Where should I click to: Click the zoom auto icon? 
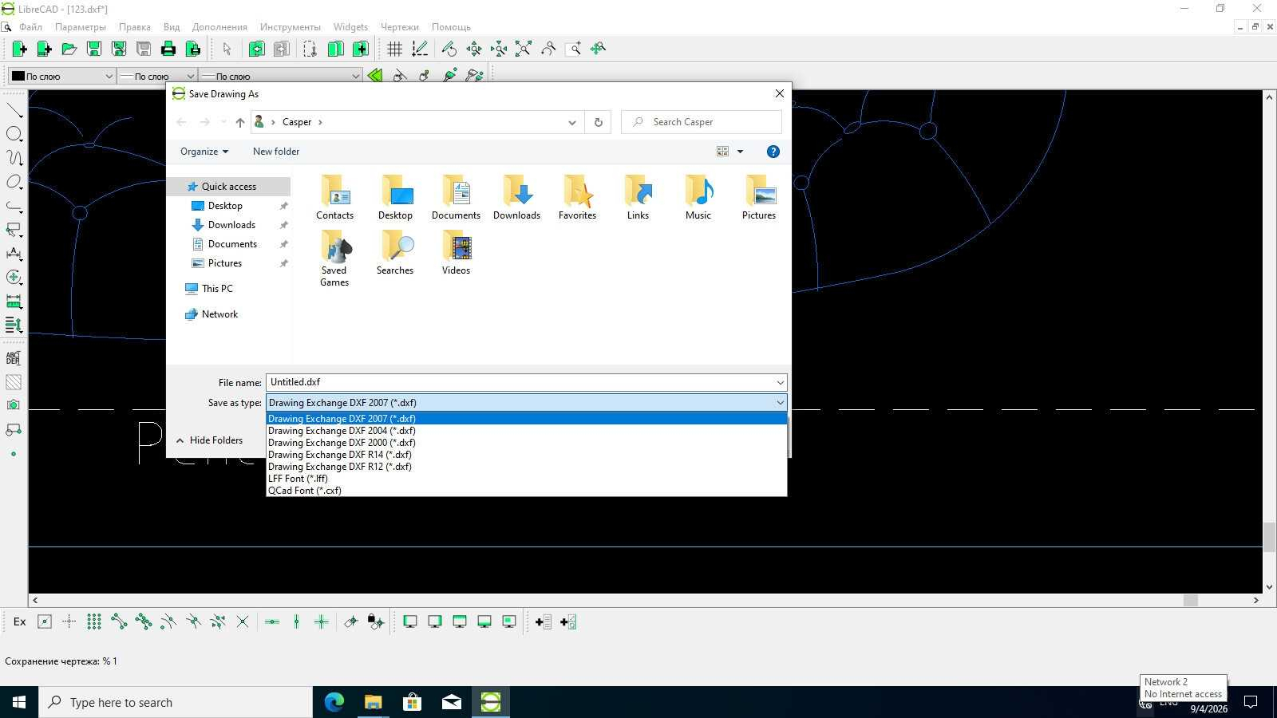pos(524,49)
